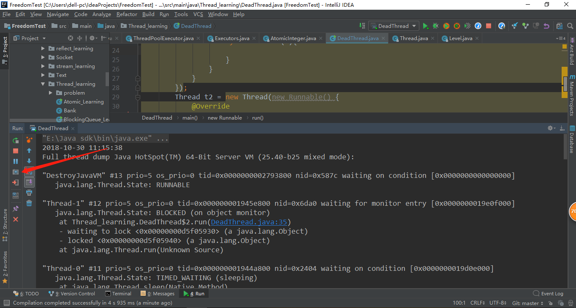Toggle the 7: Structure tool window
576x308 pixels.
(5, 225)
